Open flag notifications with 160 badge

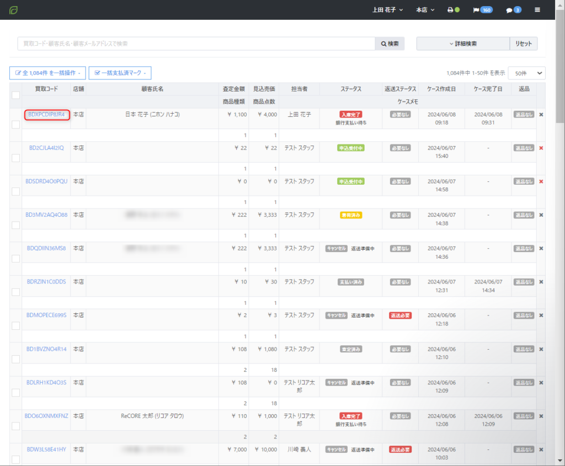(482, 10)
